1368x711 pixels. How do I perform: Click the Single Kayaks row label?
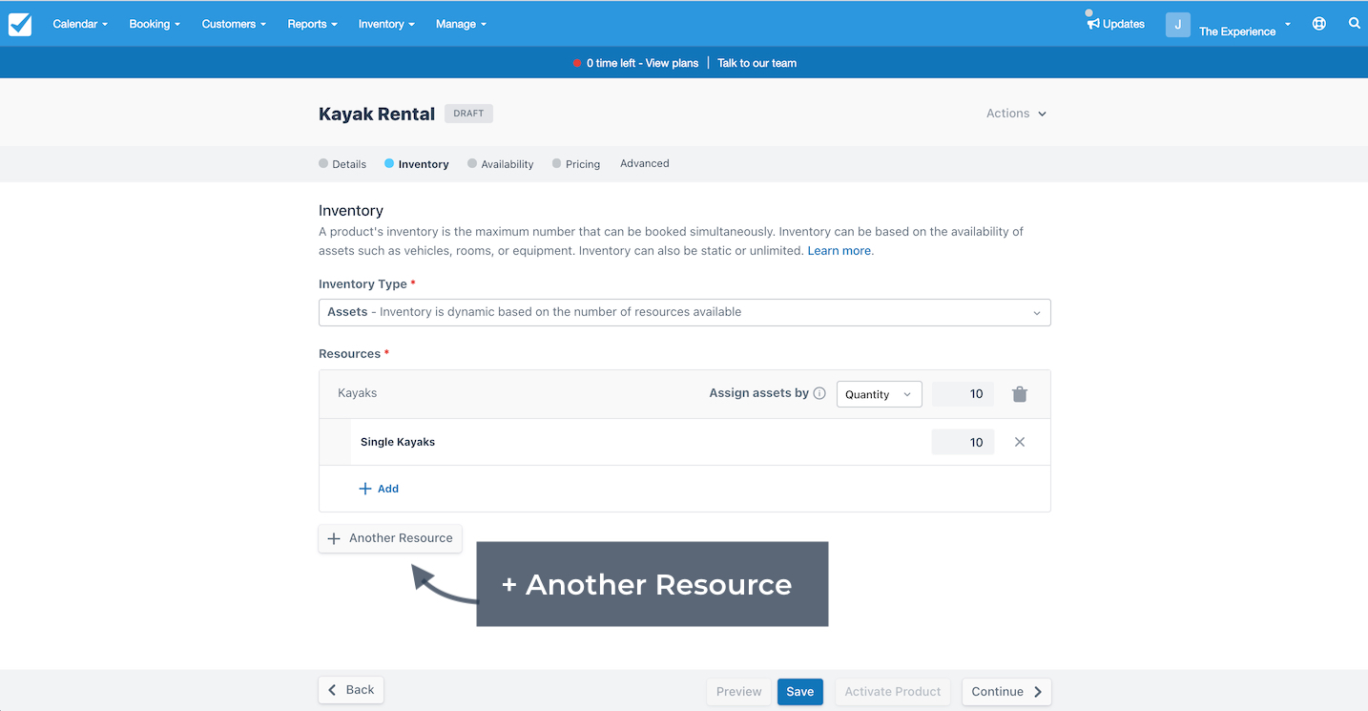pyautogui.click(x=398, y=442)
